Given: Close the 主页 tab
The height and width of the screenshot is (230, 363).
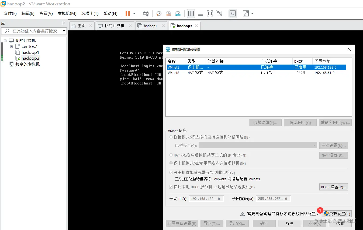Looking at the screenshot, I should coord(91,26).
